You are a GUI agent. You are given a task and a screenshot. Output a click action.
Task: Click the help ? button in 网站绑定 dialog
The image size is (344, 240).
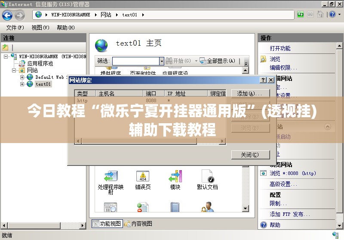pyautogui.click(x=263, y=80)
